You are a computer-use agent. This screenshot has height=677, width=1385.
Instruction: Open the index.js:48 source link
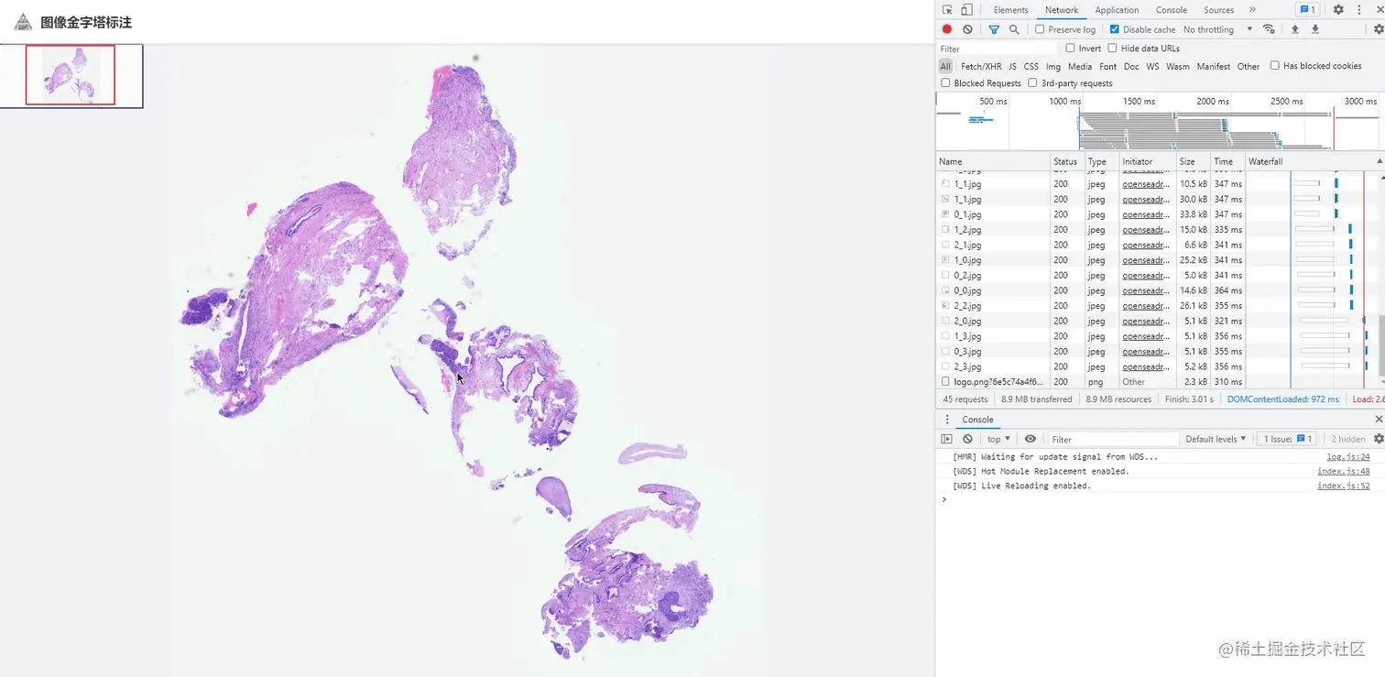1344,472
